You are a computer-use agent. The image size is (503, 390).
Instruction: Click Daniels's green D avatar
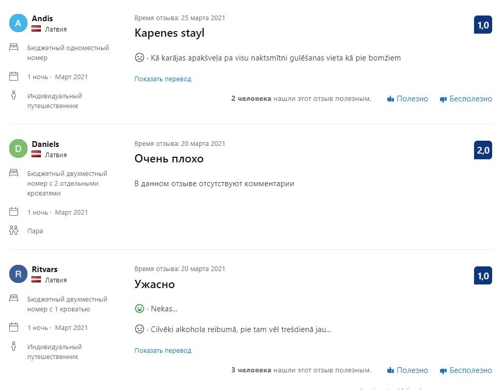[18, 148]
